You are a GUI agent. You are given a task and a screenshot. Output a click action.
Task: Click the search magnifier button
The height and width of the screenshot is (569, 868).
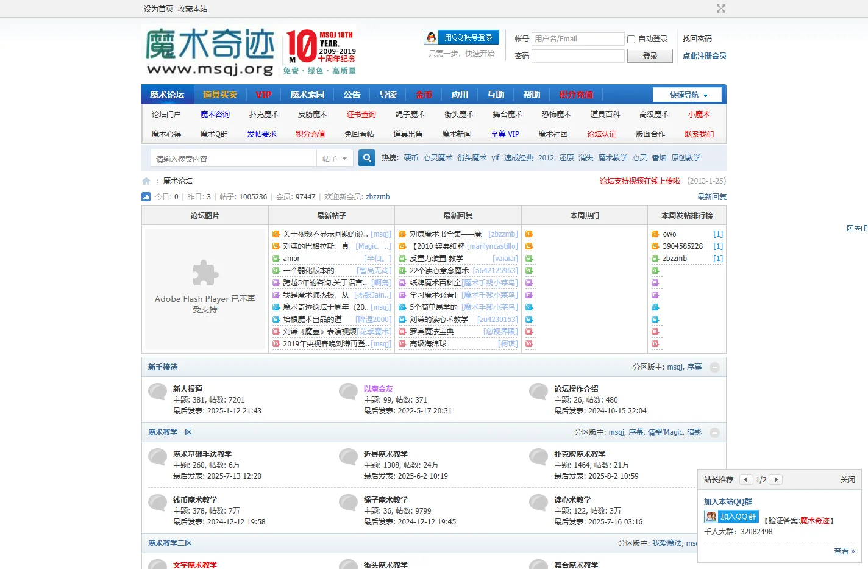tap(367, 158)
